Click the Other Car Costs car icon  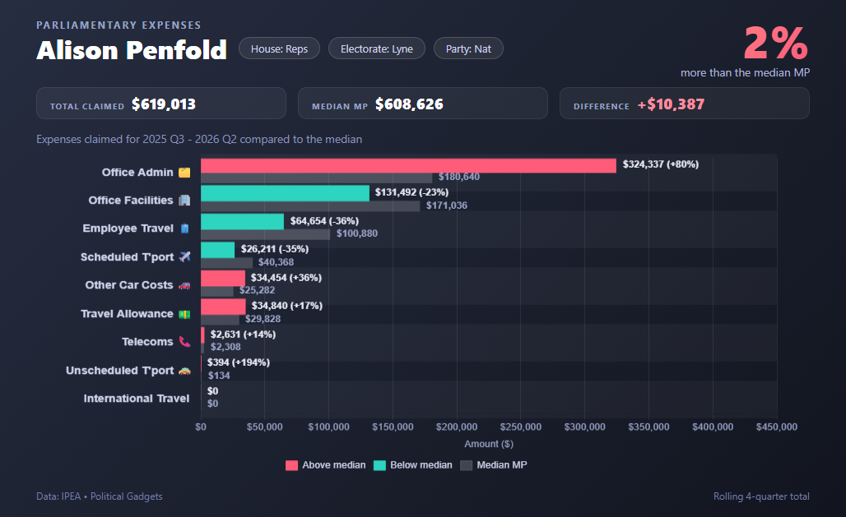pyautogui.click(x=184, y=285)
